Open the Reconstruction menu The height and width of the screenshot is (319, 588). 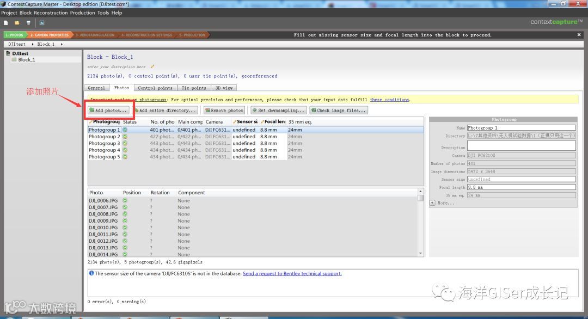[x=51, y=13]
